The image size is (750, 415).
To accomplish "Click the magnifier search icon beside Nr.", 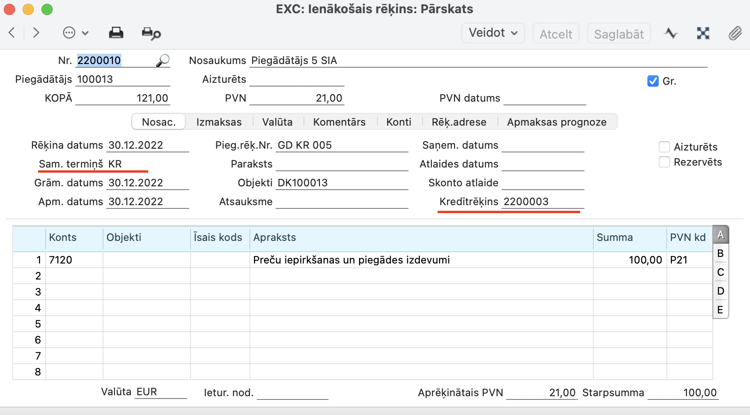I will point(163,61).
